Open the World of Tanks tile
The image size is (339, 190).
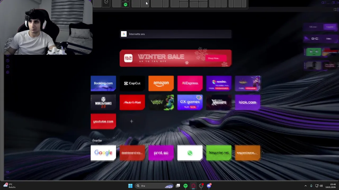(x=103, y=102)
